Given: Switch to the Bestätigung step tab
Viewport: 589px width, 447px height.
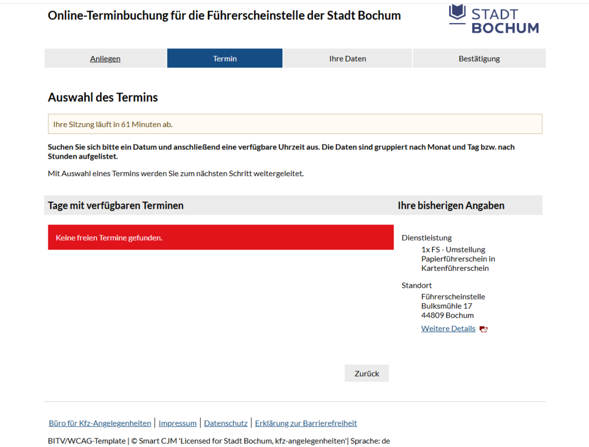Looking at the screenshot, I should [479, 59].
